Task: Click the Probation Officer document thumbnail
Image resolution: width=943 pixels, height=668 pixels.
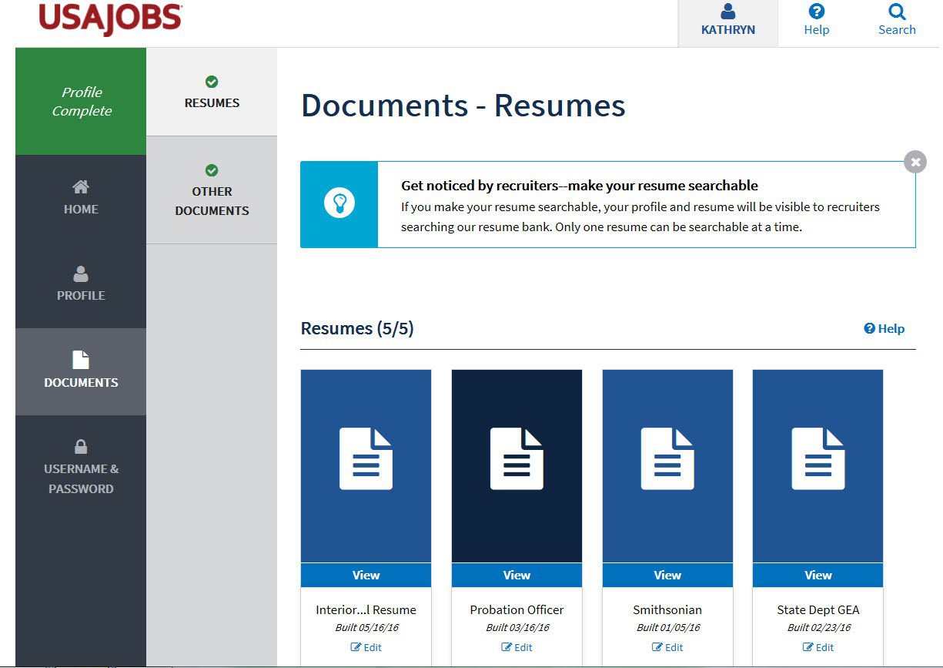Action: 517,466
